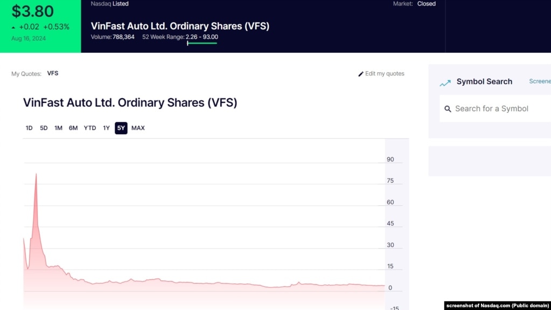This screenshot has width=551, height=310.
Task: Click the 30 axis label
Action: click(390, 245)
